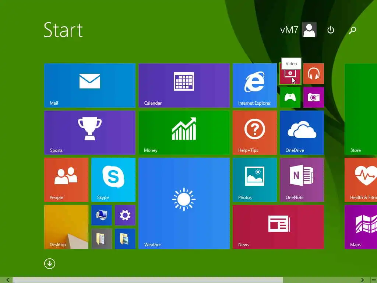Image resolution: width=377 pixels, height=283 pixels.
Task: Click the search magnifier button
Action: (352, 30)
